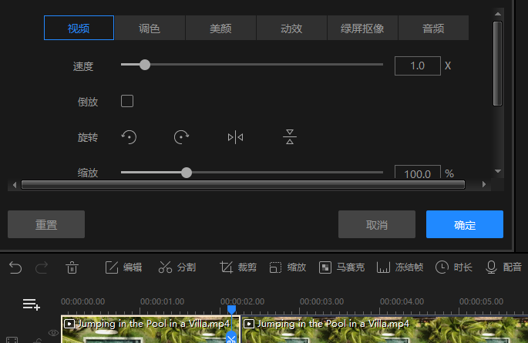Viewport: 528px width, 343px height.
Task: Click timeline at 00:00:04.00 mark
Action: pyautogui.click(x=402, y=301)
